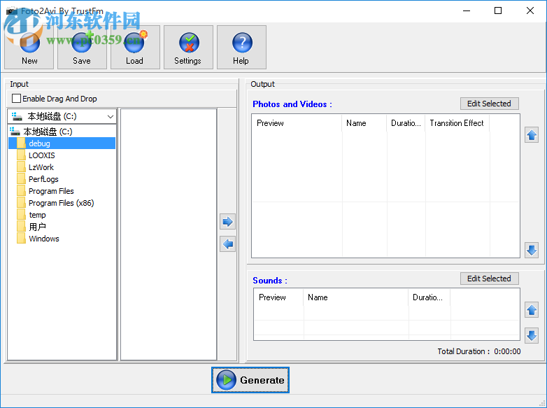Move selected photo up in list
Screen dimensions: 547x408
pyautogui.click(x=532, y=135)
